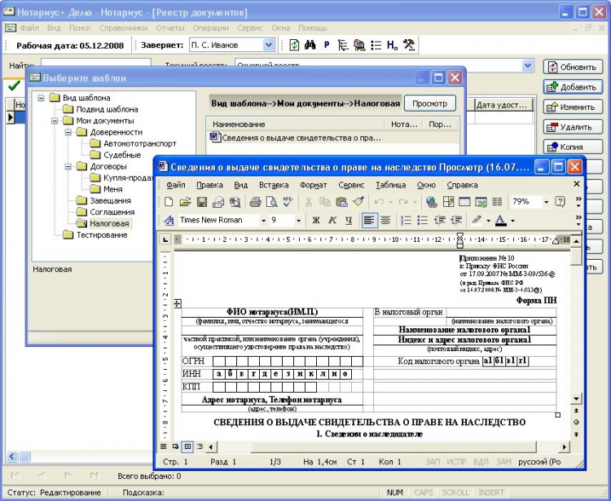
Task: Click the highlight color marker button
Action: (477, 221)
